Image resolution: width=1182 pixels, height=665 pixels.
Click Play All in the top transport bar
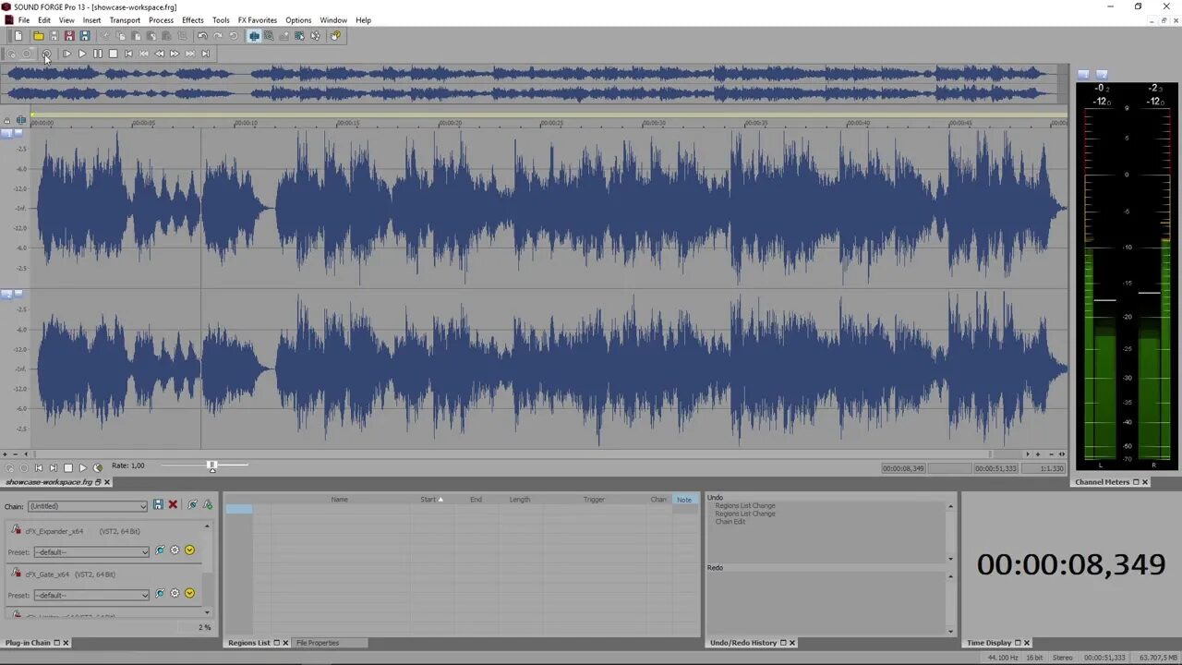pos(66,54)
